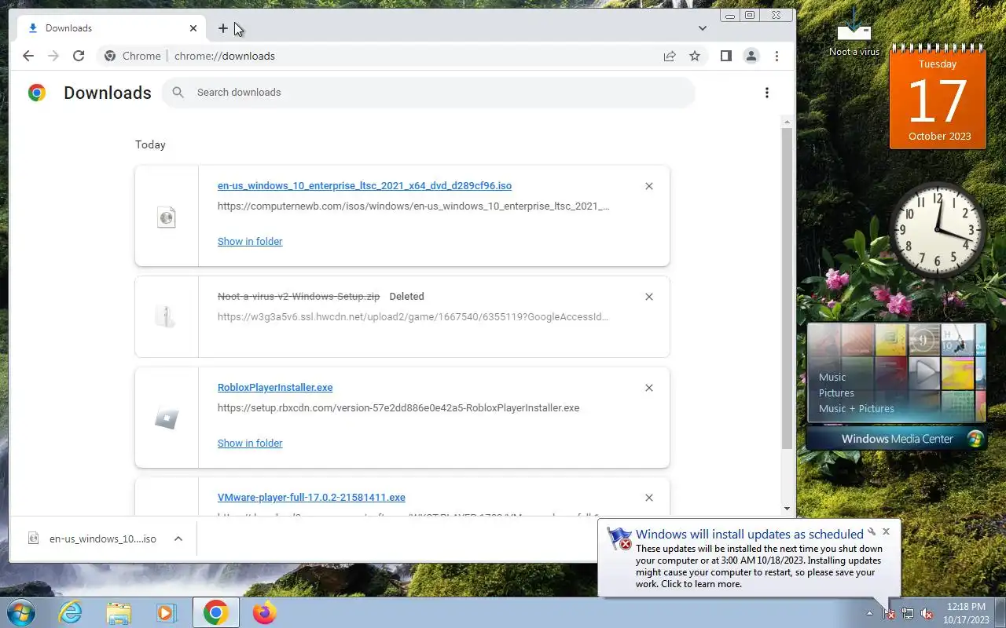This screenshot has height=628, width=1006.
Task: Click the Show desktop button at taskbar end
Action: click(x=1000, y=612)
